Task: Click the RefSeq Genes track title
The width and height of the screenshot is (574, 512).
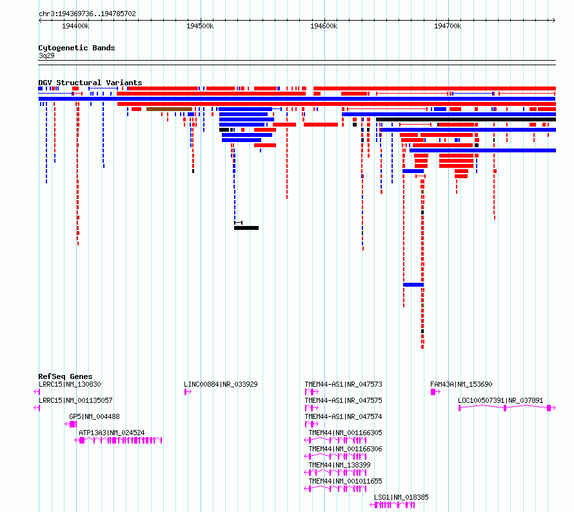Action: (65, 376)
